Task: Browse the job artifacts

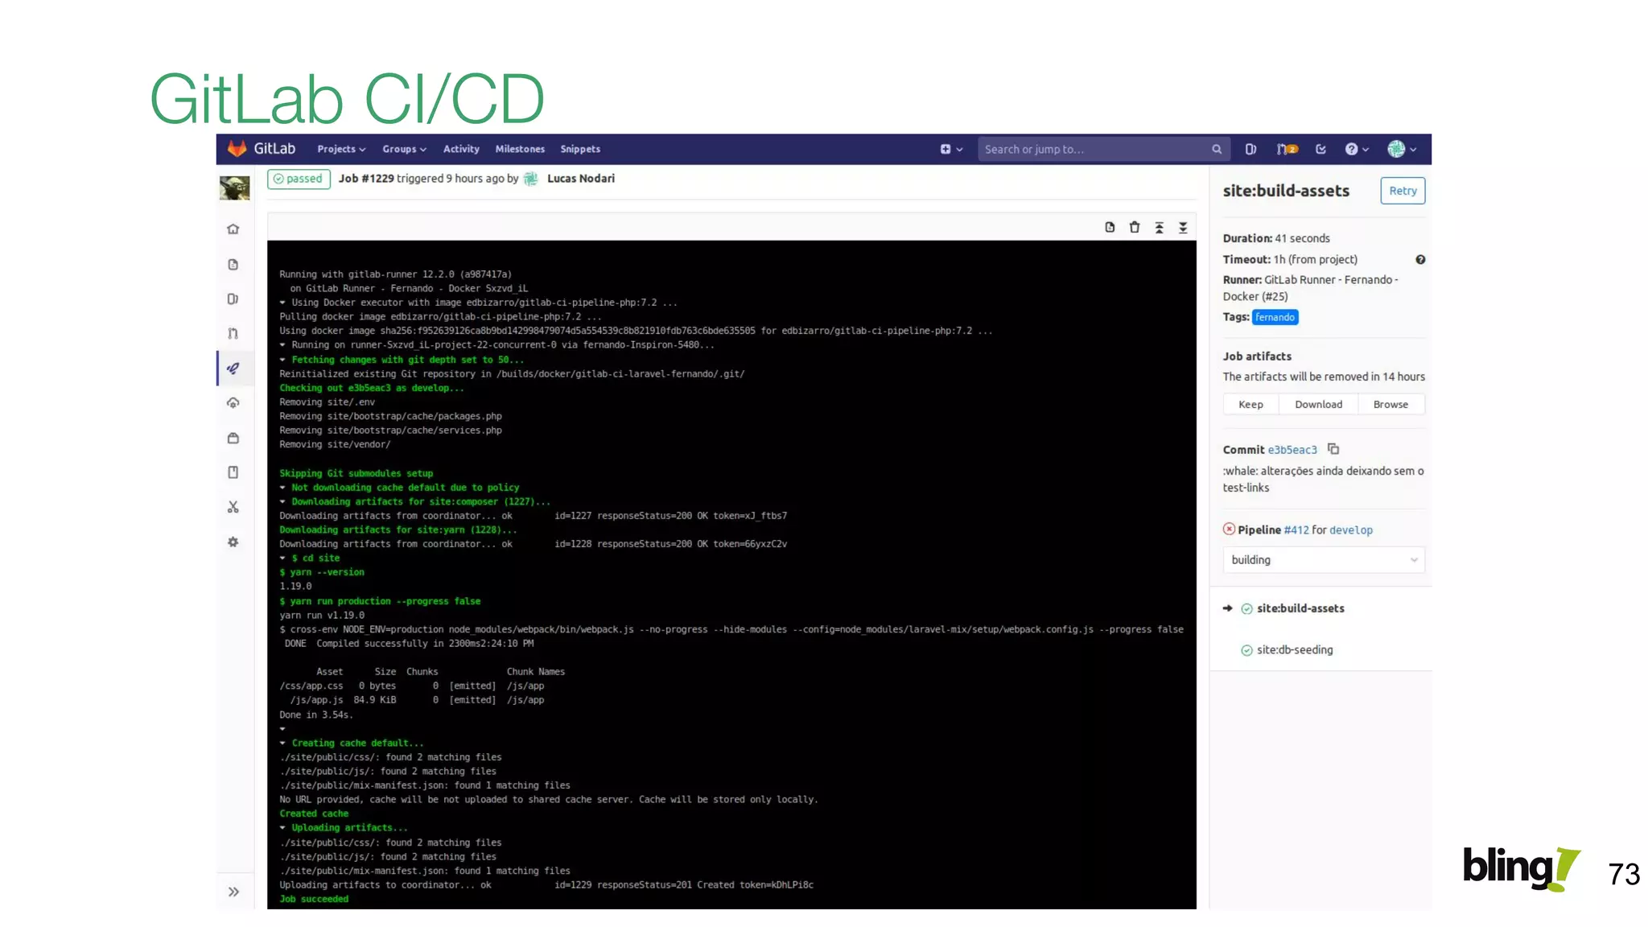Action: coord(1390,404)
